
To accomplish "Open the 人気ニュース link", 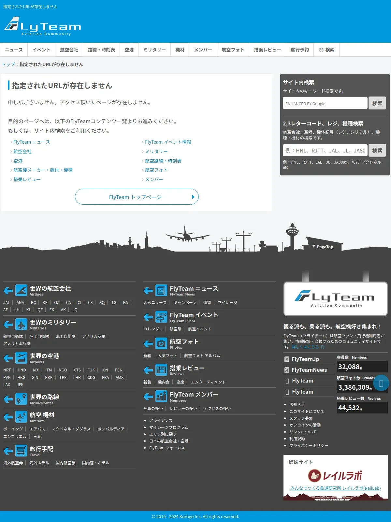I will [155, 303].
